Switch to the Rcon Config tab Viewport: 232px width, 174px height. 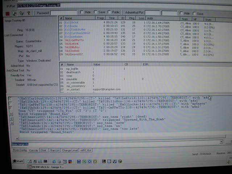click(x=20, y=150)
